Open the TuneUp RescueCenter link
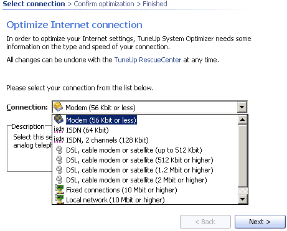287x231 pixels. (148, 60)
